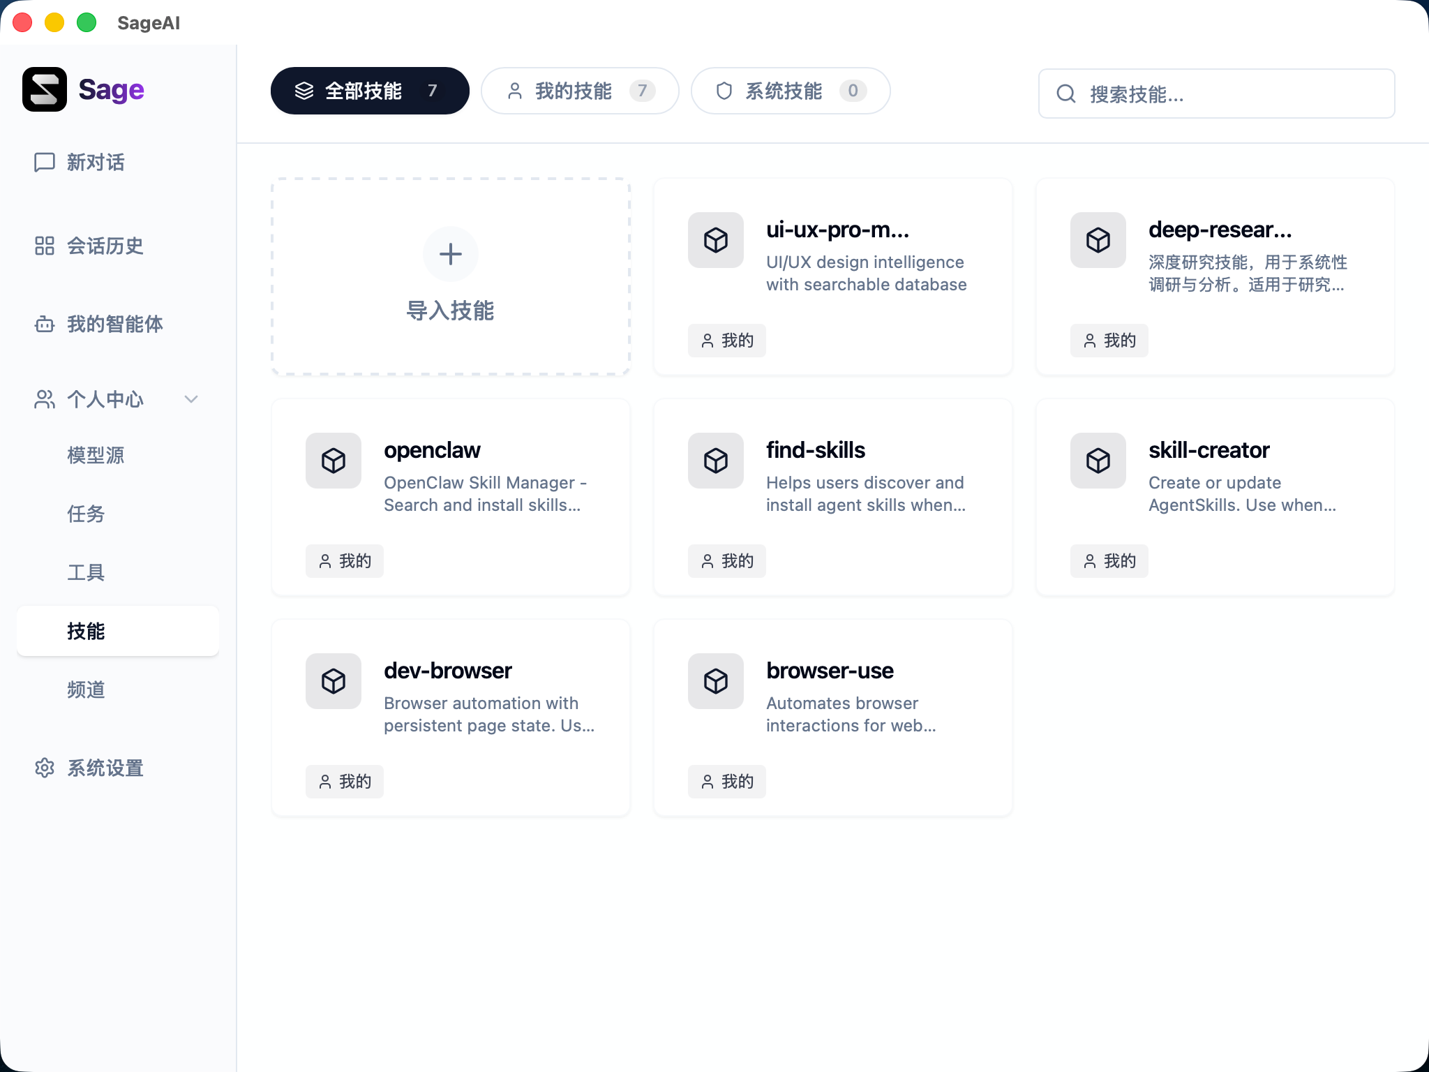Click the system settings gear icon
The width and height of the screenshot is (1429, 1072).
tap(45, 768)
